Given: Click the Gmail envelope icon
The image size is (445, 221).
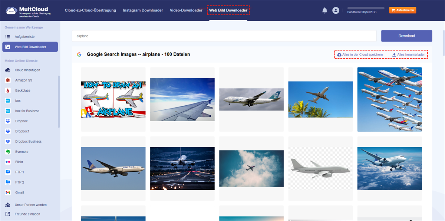Looking at the screenshot, I should [x=8, y=192].
